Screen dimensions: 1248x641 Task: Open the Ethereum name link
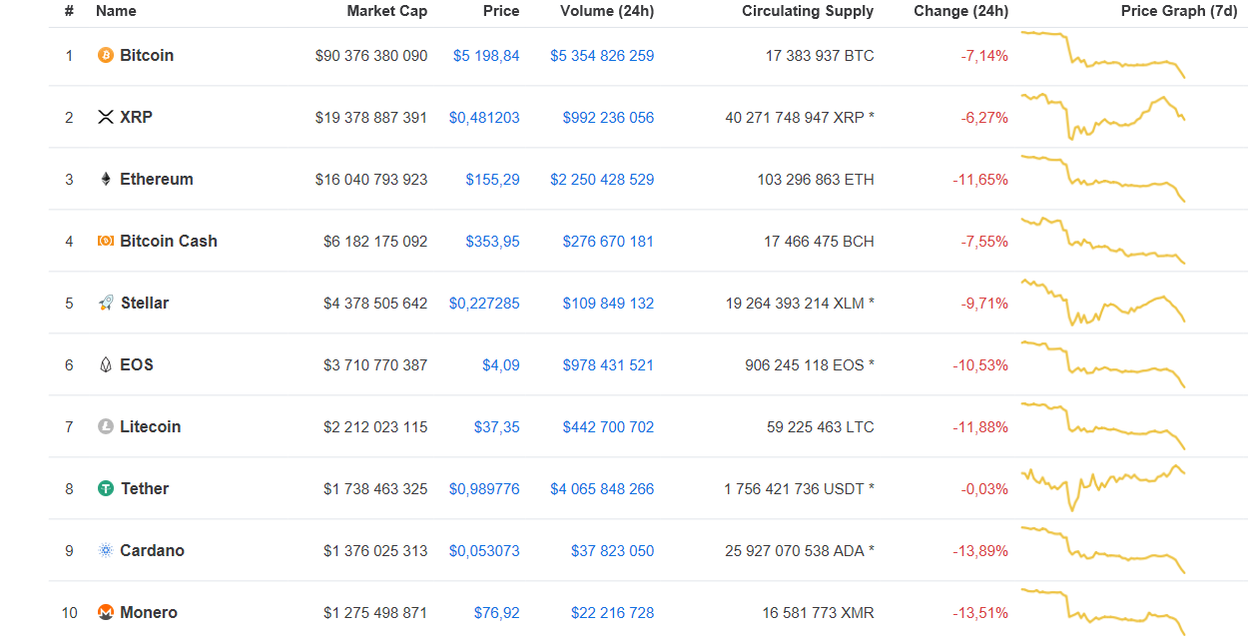click(157, 180)
